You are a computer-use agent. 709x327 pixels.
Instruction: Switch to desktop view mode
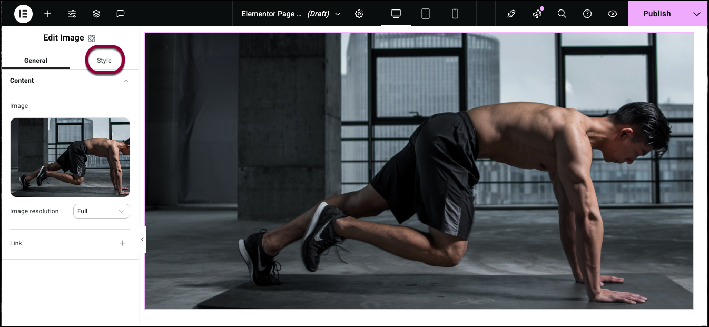pos(396,14)
